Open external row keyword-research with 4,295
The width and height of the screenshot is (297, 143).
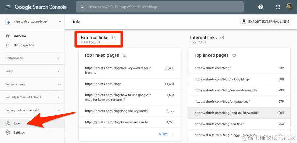(130, 122)
